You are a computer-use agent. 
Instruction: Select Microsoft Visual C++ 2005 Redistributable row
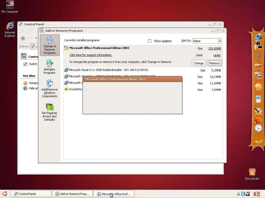point(143,70)
